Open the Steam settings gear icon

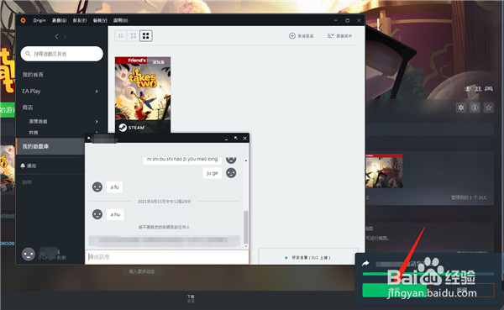(x=461, y=108)
